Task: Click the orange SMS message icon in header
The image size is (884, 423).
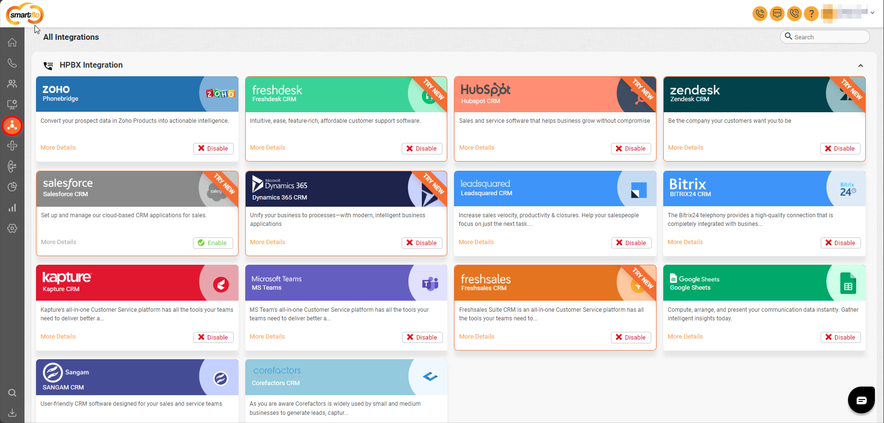Action: [x=777, y=13]
